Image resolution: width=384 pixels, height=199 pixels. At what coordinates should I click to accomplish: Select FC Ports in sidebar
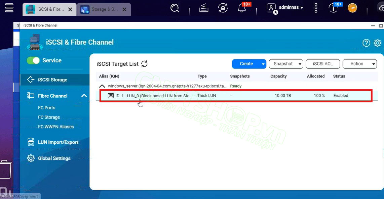46,108
